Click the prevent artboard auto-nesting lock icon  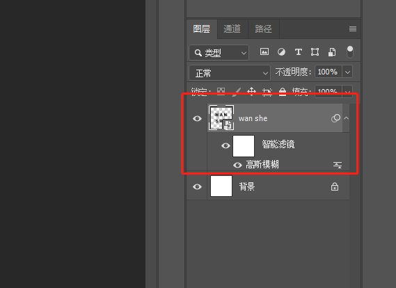tap(267, 92)
